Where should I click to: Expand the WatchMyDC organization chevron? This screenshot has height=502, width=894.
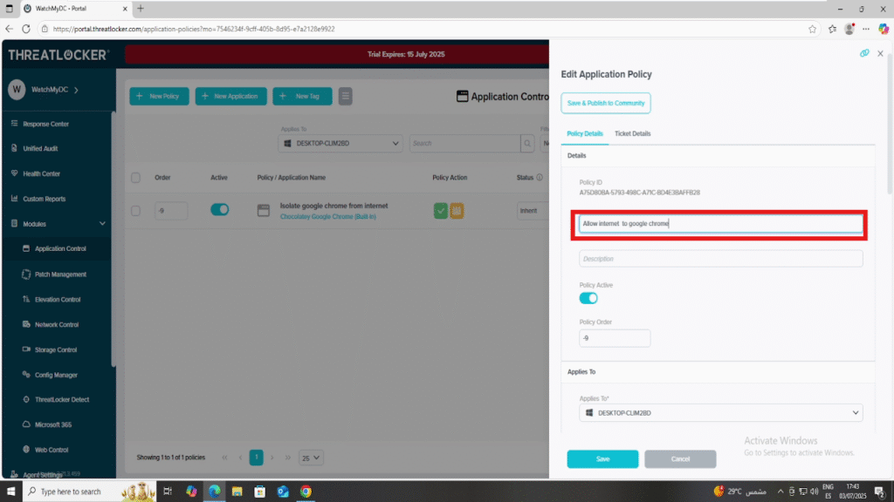(x=77, y=90)
